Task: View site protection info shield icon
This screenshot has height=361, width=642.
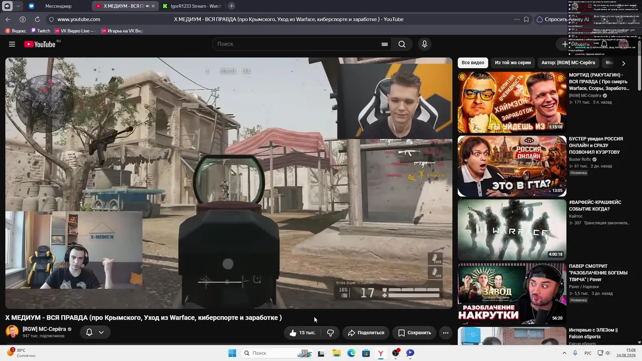Action: tap(51, 19)
